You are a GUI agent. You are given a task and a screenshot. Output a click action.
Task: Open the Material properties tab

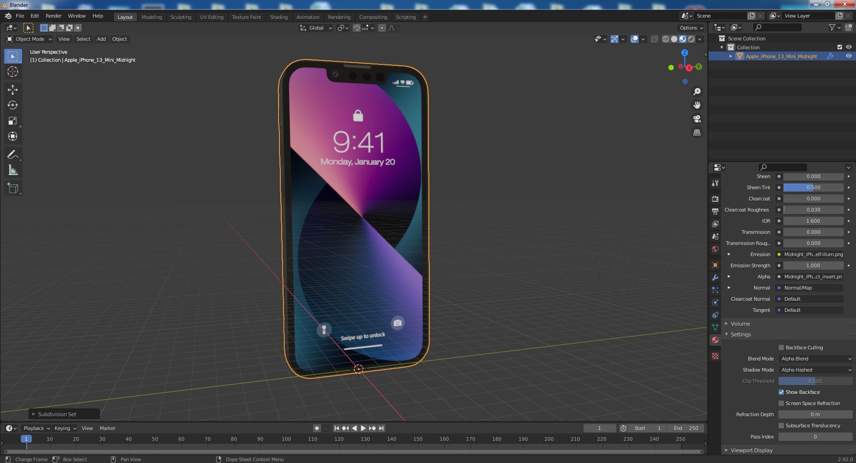[x=715, y=340]
